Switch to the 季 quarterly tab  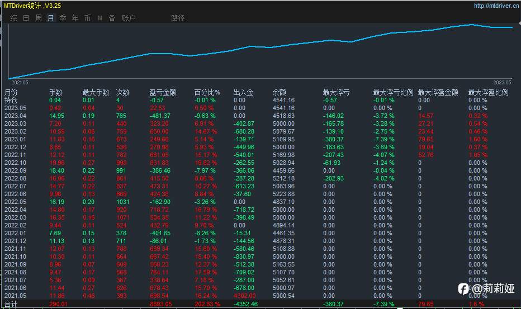point(63,18)
